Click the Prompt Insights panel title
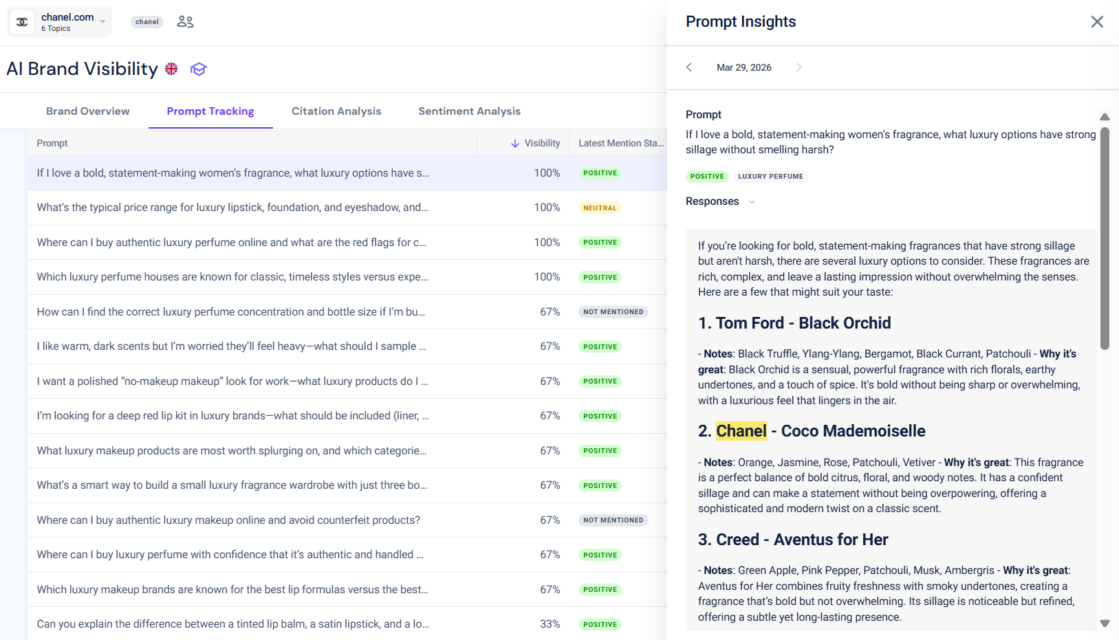Image resolution: width=1119 pixels, height=640 pixels. click(x=741, y=22)
